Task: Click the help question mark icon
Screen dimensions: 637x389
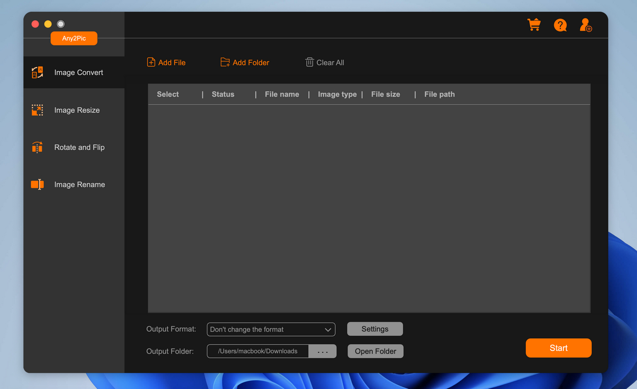Action: point(560,25)
